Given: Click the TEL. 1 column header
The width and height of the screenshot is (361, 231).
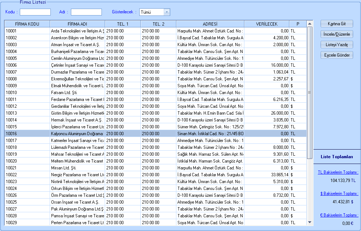Looking at the screenshot, I should point(123,24).
